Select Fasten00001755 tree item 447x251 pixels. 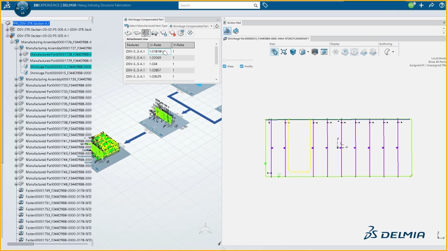[59, 228]
